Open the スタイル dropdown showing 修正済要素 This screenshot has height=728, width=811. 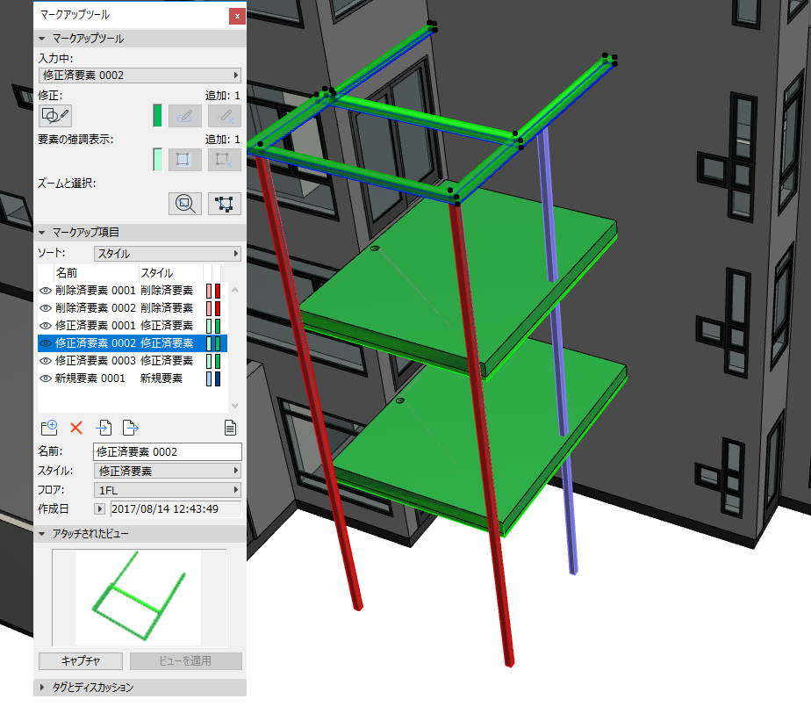coord(168,471)
